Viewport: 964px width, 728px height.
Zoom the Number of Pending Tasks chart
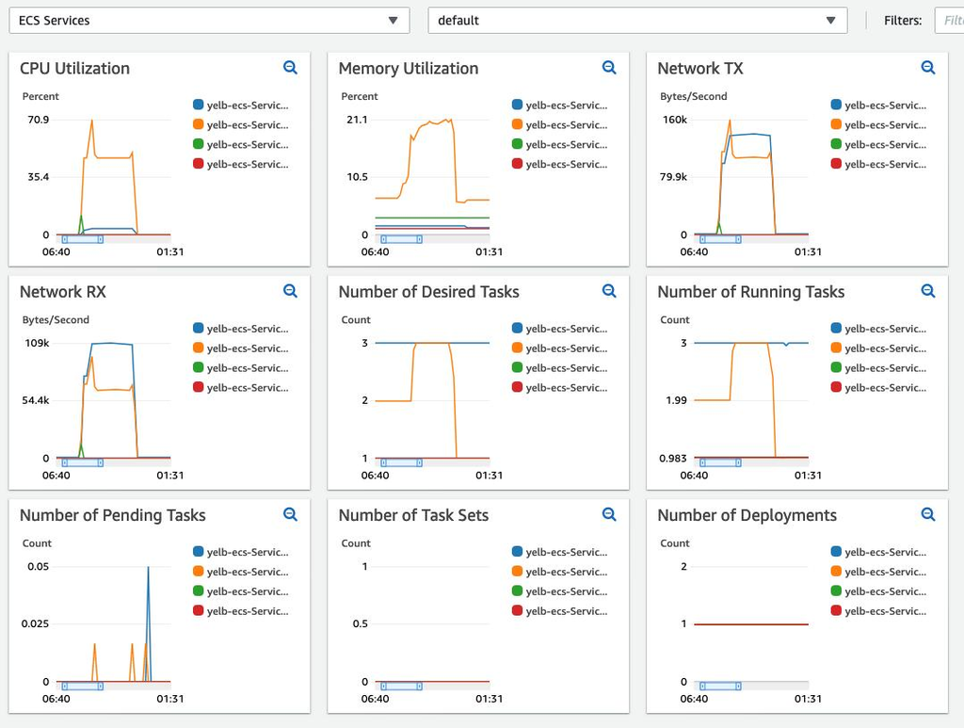290,514
